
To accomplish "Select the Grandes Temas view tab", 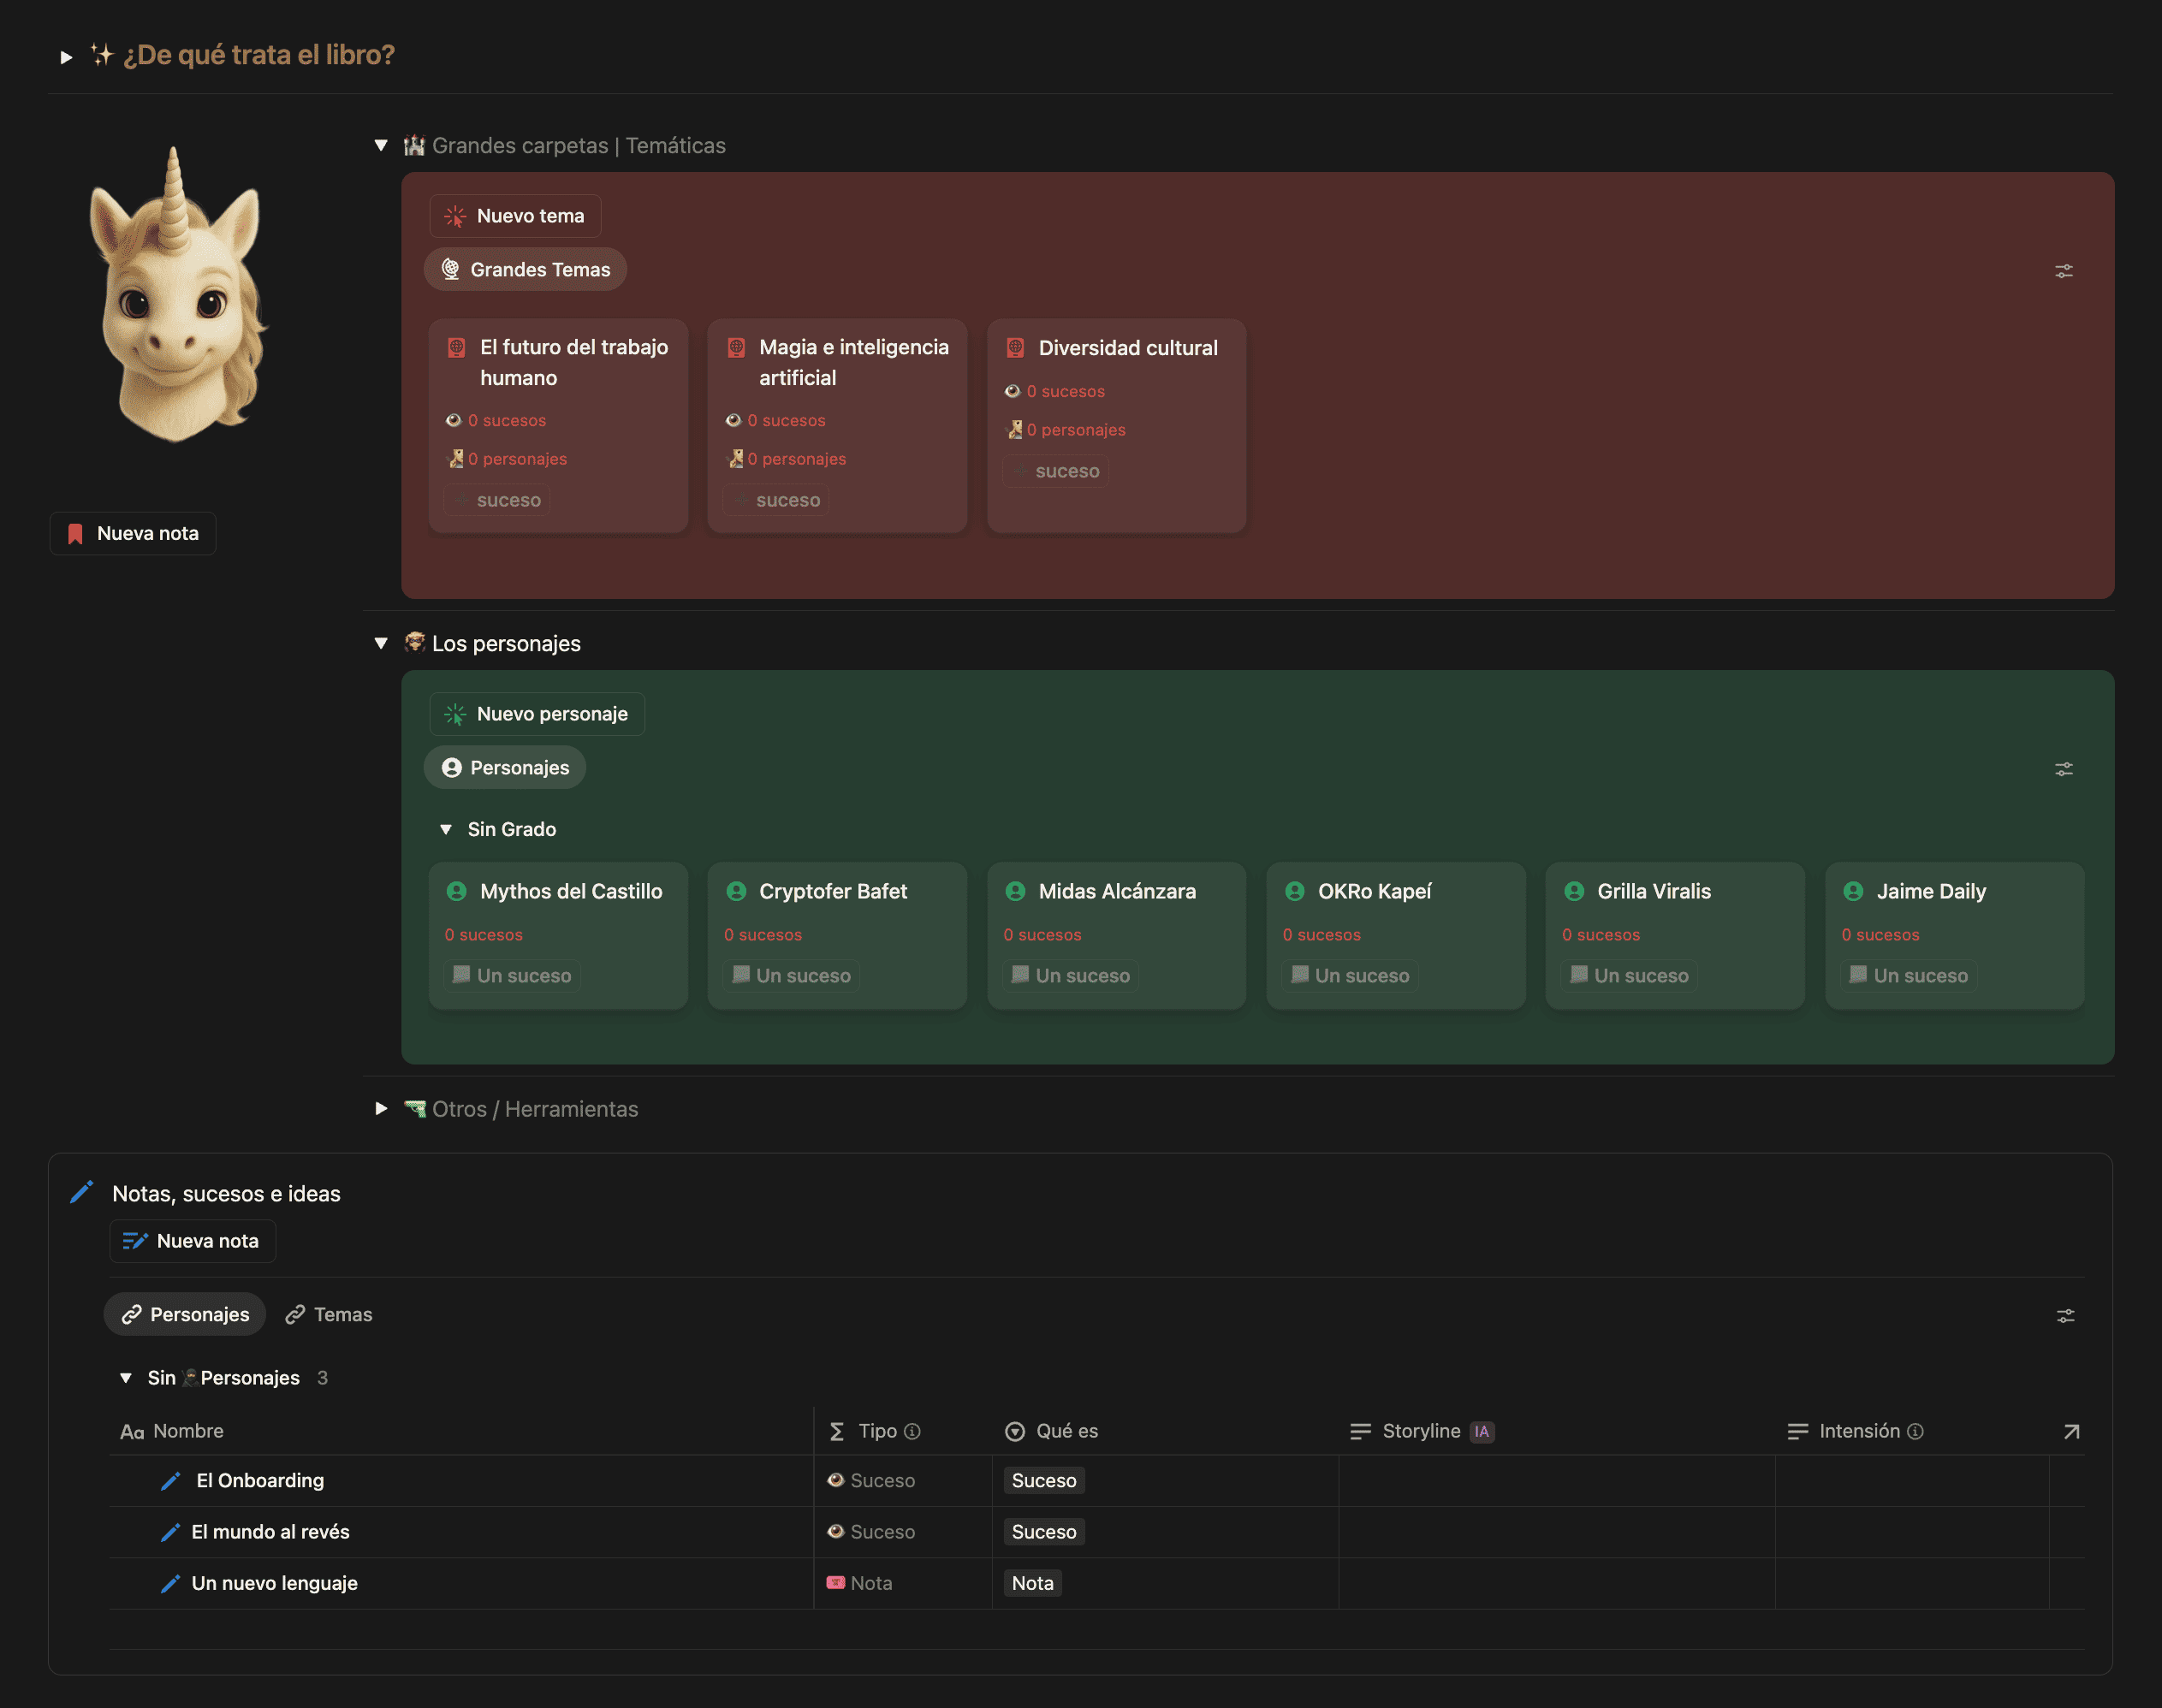I will coord(526,270).
